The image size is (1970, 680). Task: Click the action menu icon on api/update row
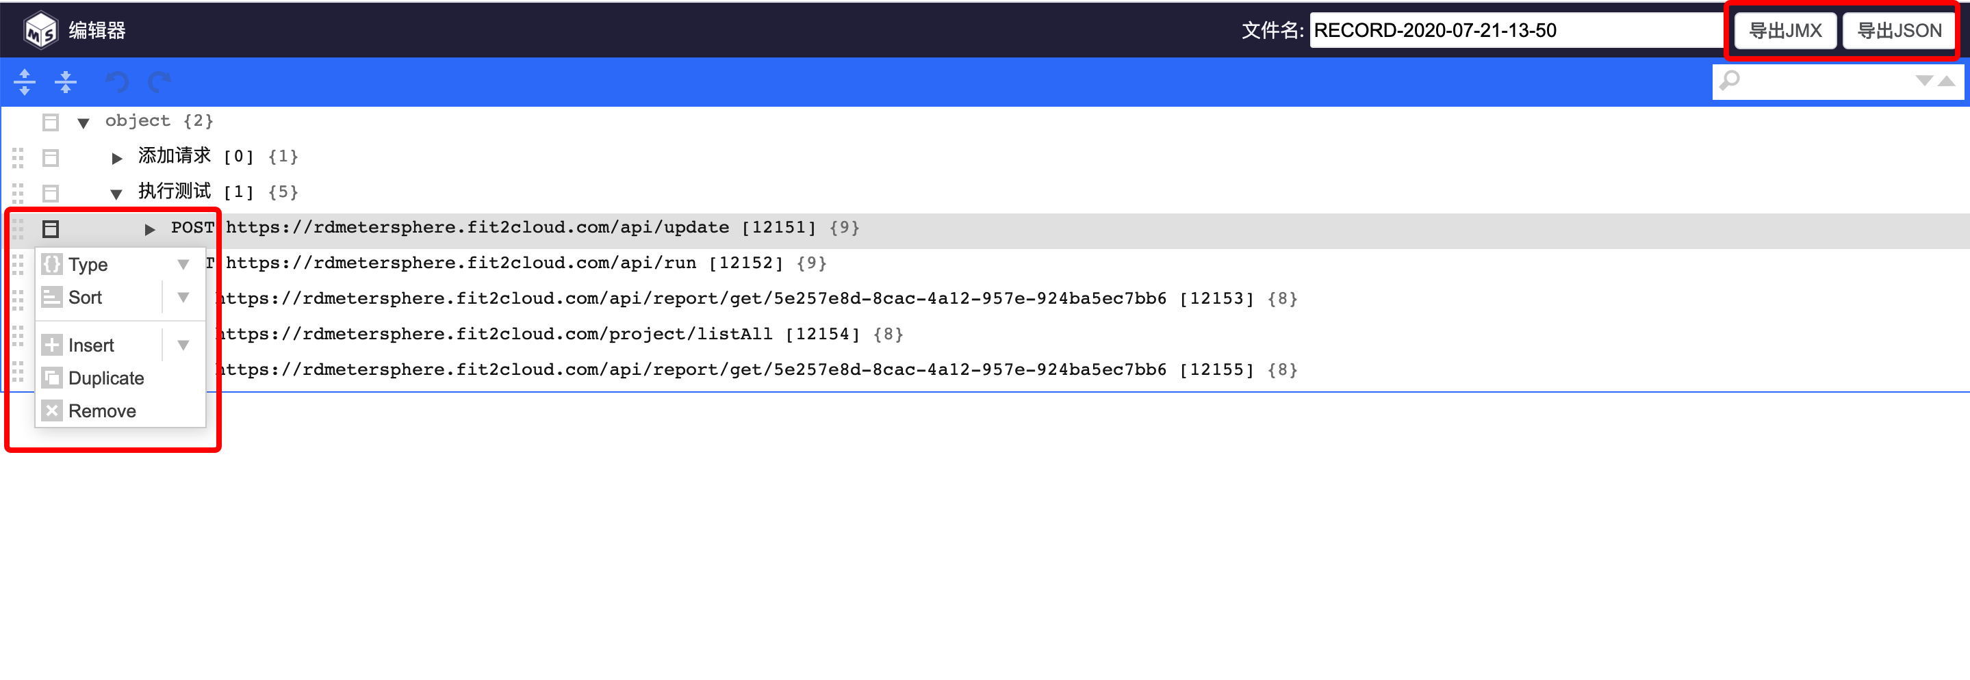click(51, 229)
